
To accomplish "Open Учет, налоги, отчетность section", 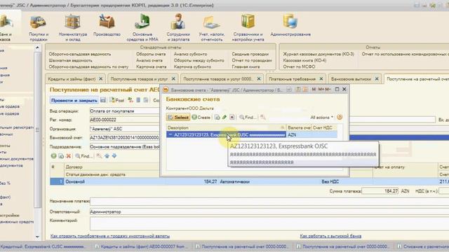I will click(212, 29).
